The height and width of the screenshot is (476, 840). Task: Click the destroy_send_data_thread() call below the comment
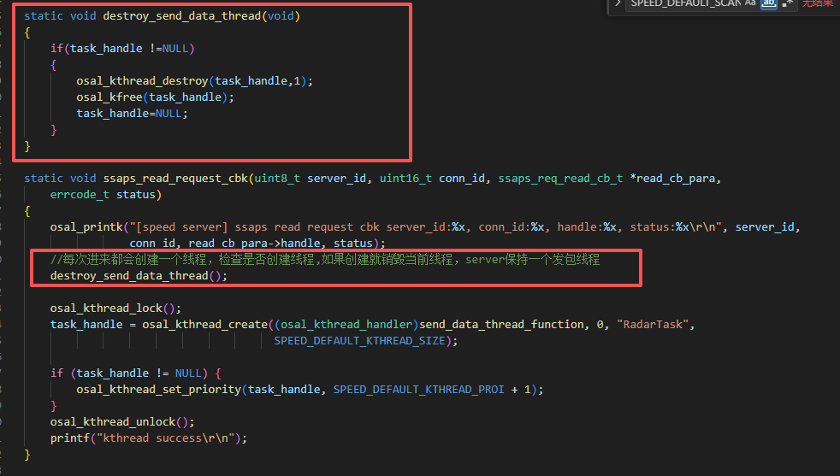[139, 275]
